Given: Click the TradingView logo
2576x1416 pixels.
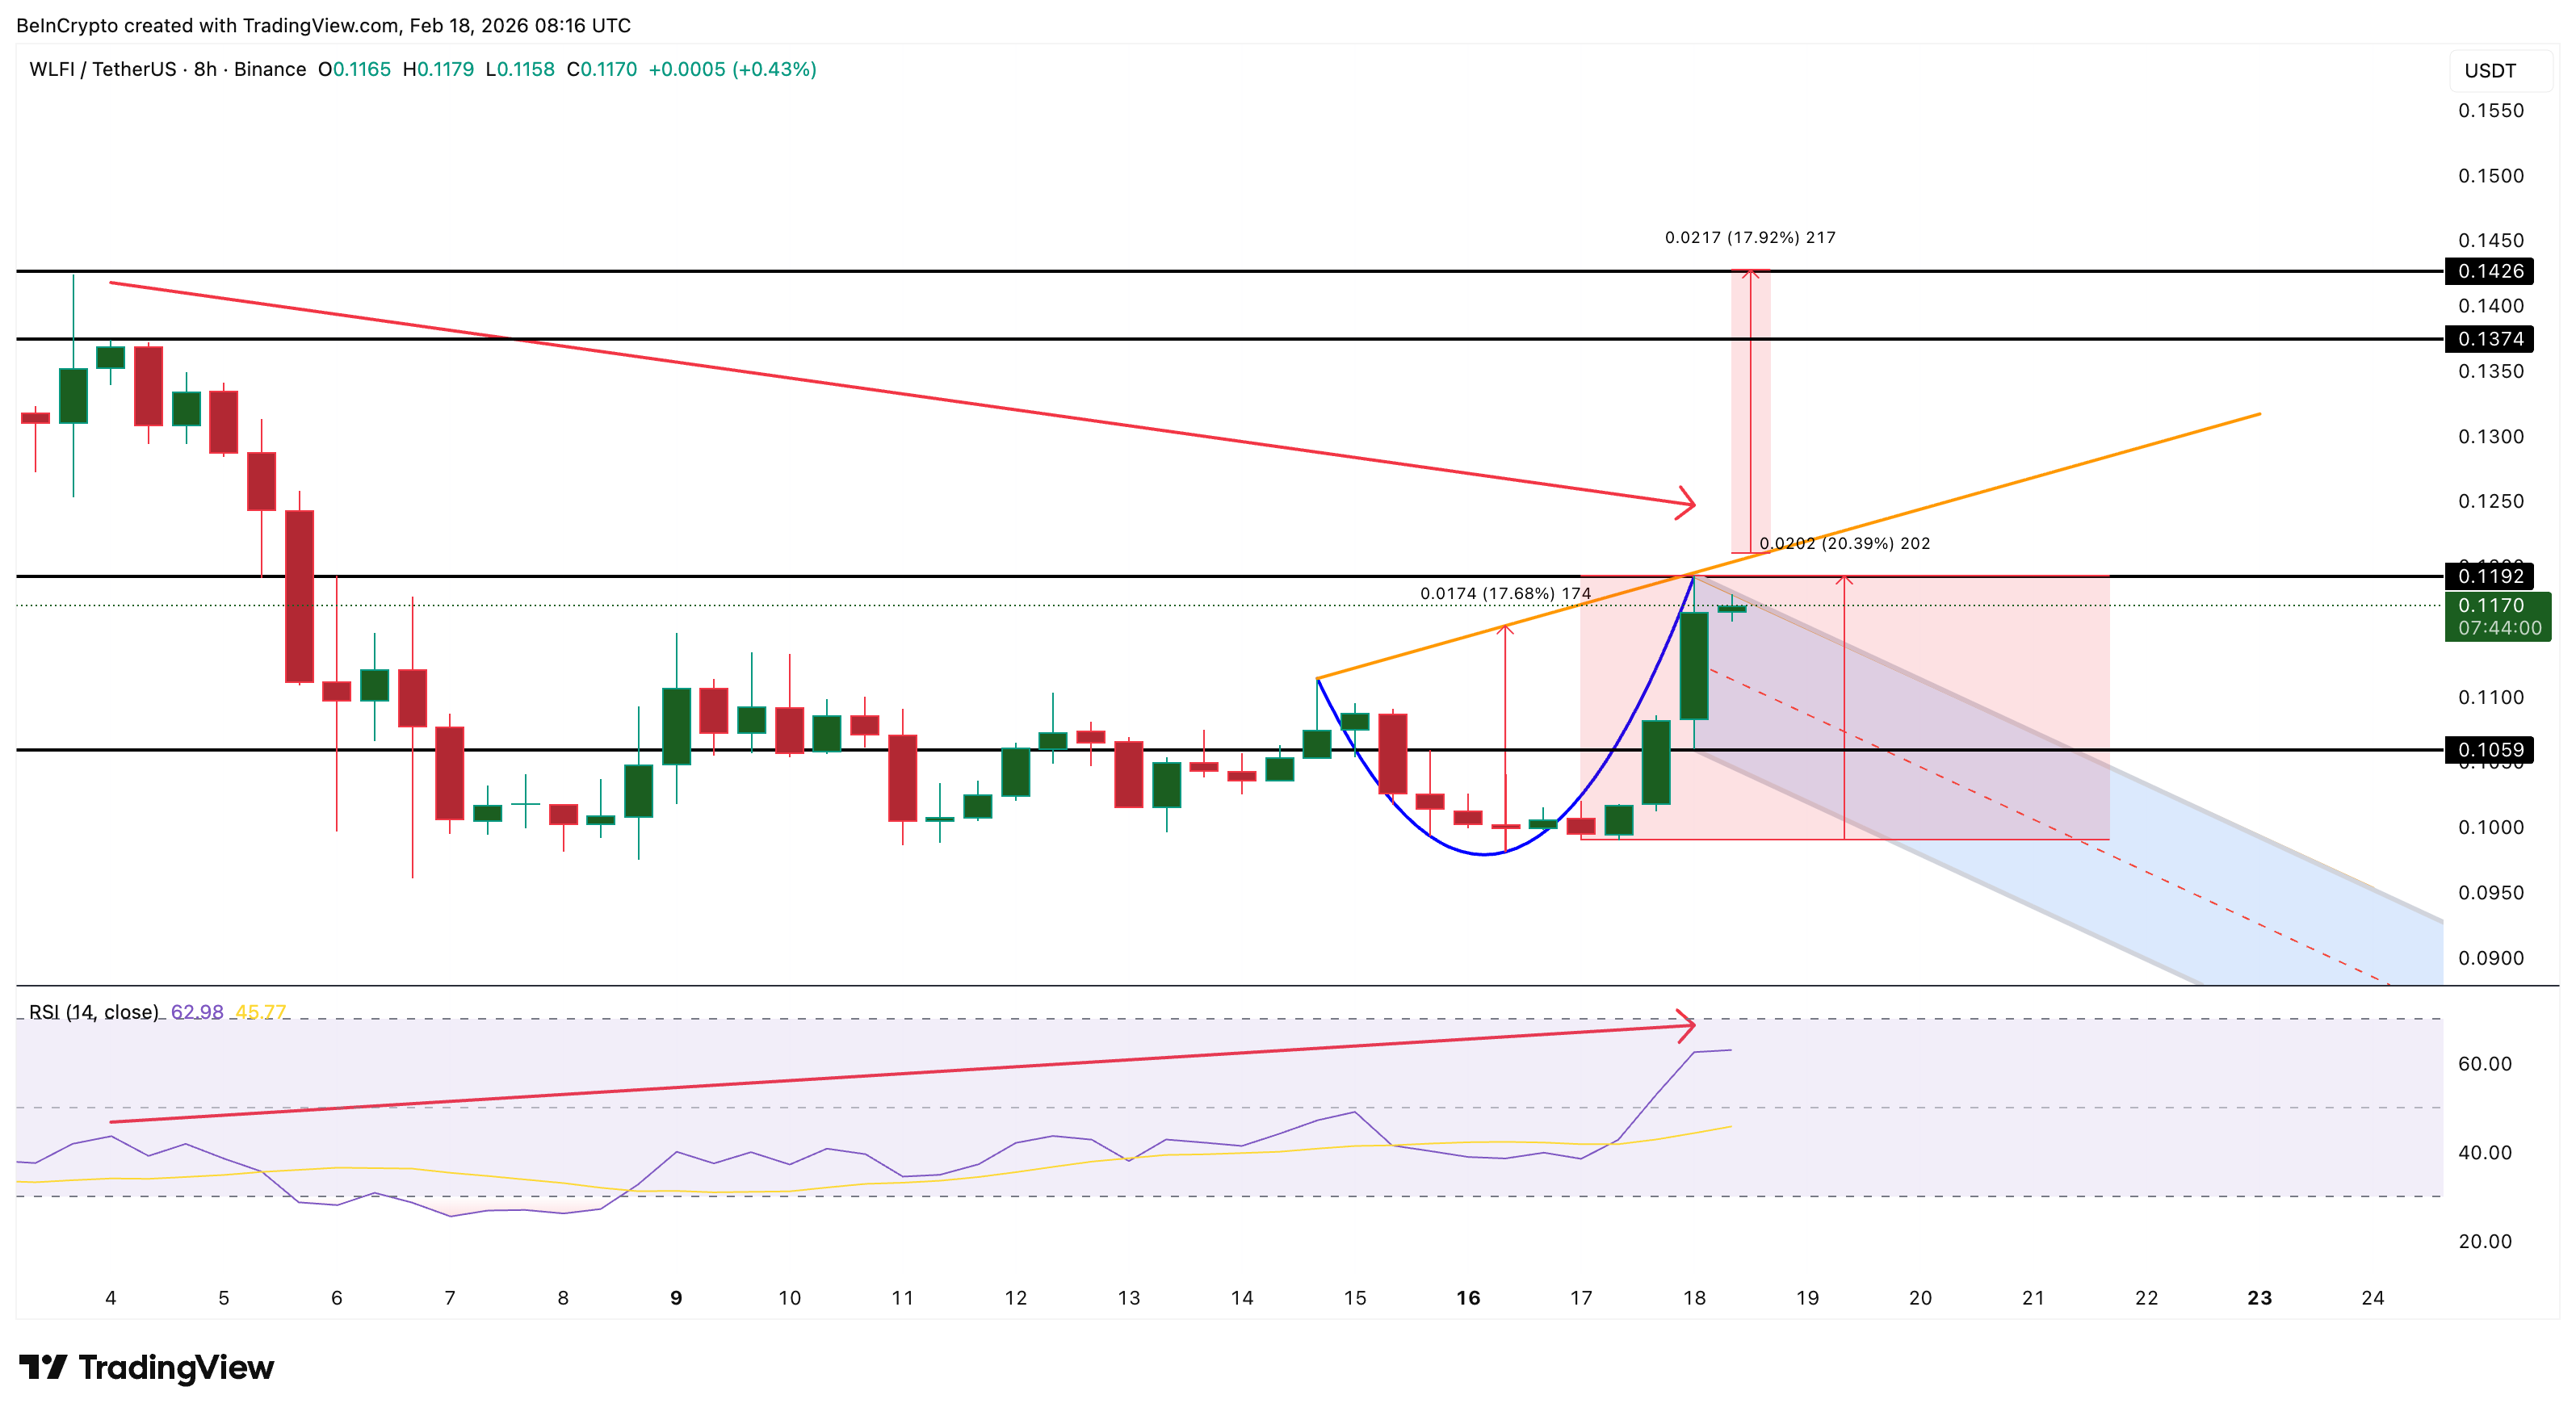Looking at the screenshot, I should click(x=145, y=1366).
